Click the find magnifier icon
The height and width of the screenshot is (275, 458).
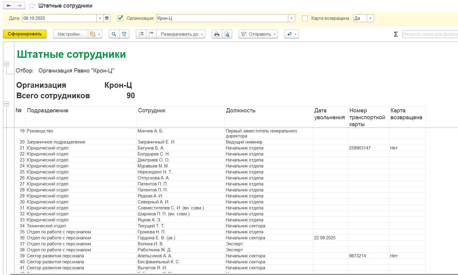pos(114,34)
